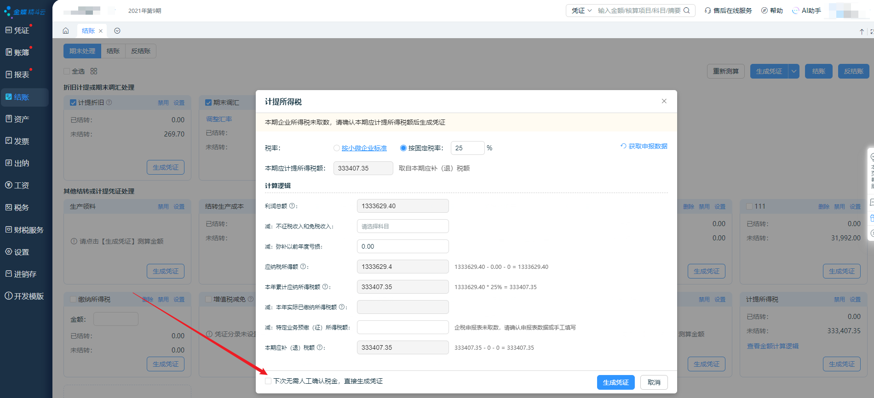Click the search magnifier icon
This screenshot has height=398, width=874.
[x=687, y=11]
